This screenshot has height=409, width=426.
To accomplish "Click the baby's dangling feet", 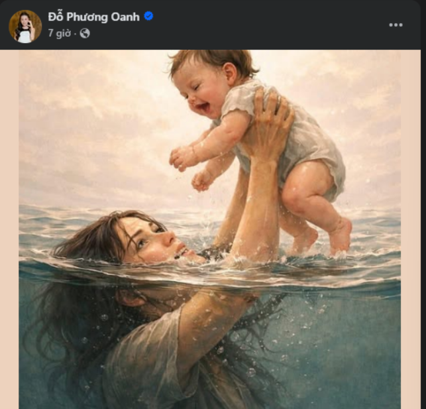I will (325, 237).
